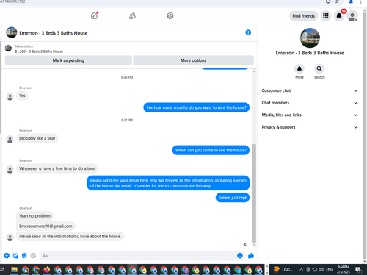Image resolution: width=367 pixels, height=275 pixels.
Task: Click the Mute label under bell icon
Action: click(299, 77)
